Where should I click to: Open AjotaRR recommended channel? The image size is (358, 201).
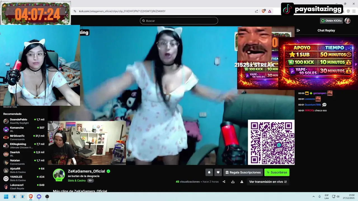pyautogui.click(x=24, y=170)
